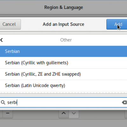
Task: Remove input source with the minus button
Action: pyautogui.click(x=8, y=113)
